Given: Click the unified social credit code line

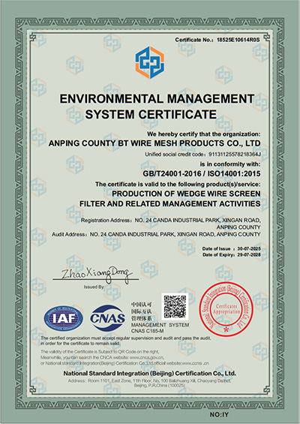Looking at the screenshot, I should pyautogui.click(x=202, y=155).
